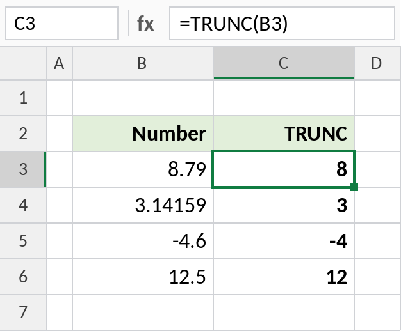Click cell containing 3.14159

[x=143, y=205]
